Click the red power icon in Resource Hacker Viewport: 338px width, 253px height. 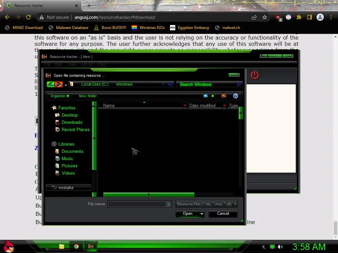coord(254,75)
